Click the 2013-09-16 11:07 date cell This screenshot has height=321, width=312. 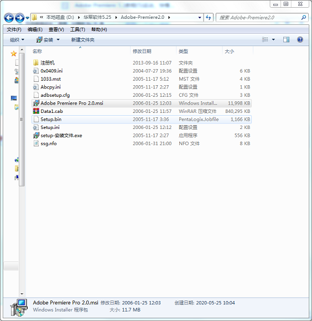[x=152, y=63]
